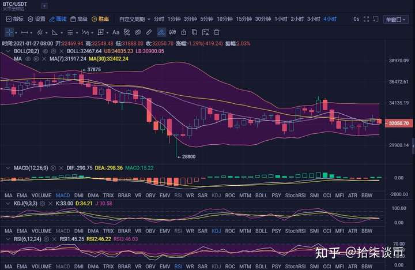
Task: Click the 画线 drawing button
Action: tap(58, 19)
